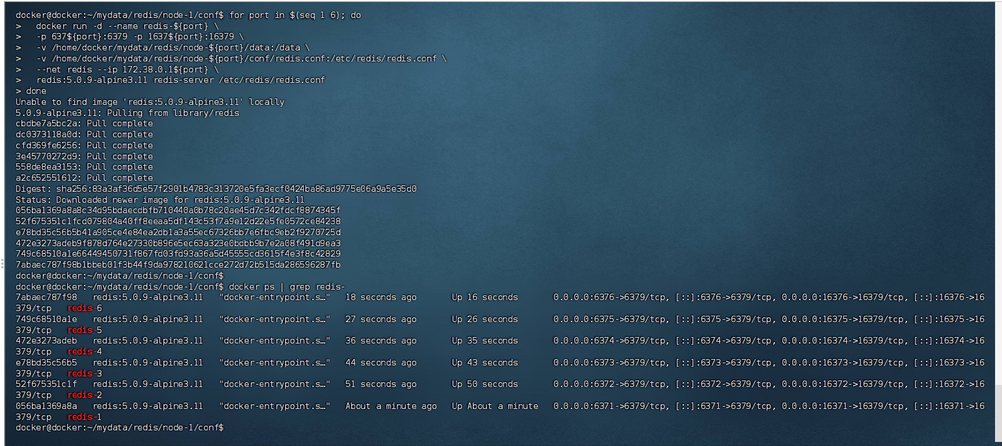Click '558de8ea3153: Pull complete' line

point(85,167)
